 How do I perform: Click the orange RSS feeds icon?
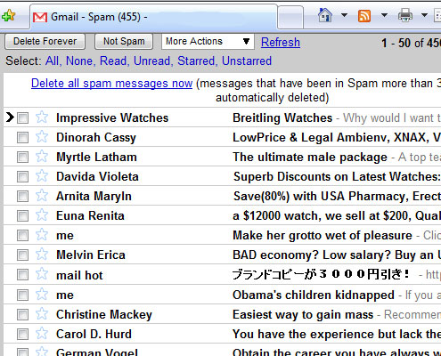[x=364, y=16]
